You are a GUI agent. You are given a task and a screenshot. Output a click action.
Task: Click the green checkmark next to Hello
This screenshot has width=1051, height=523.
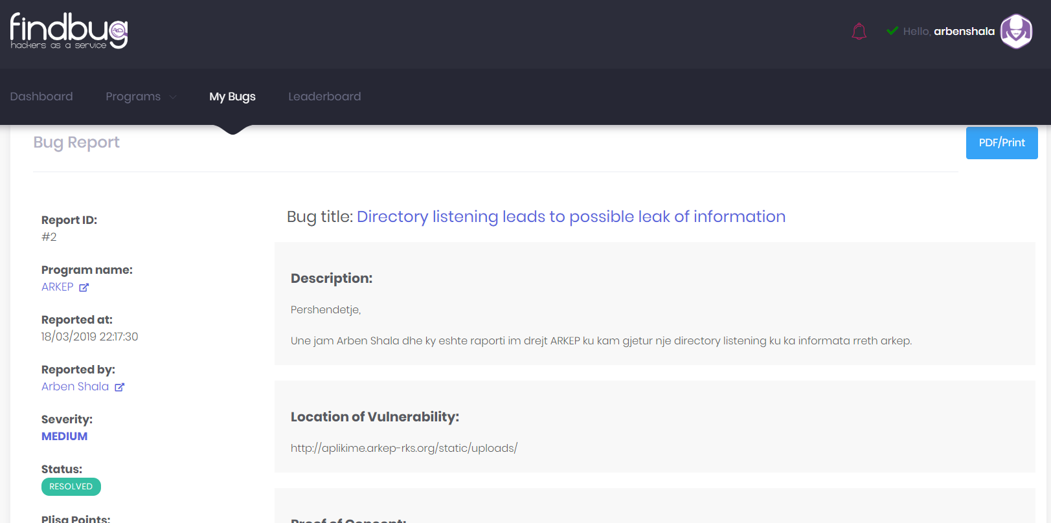point(892,30)
